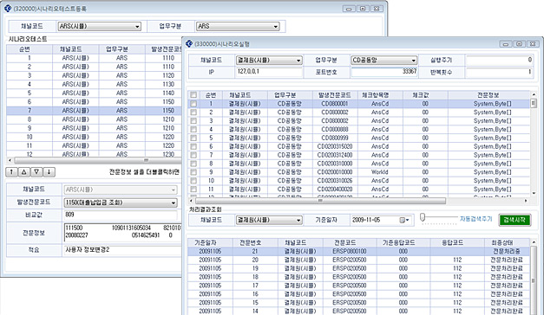This screenshot has height=315, width=544.
Task: Maximize the 시나리오테스트등록 window
Action: point(363,9)
